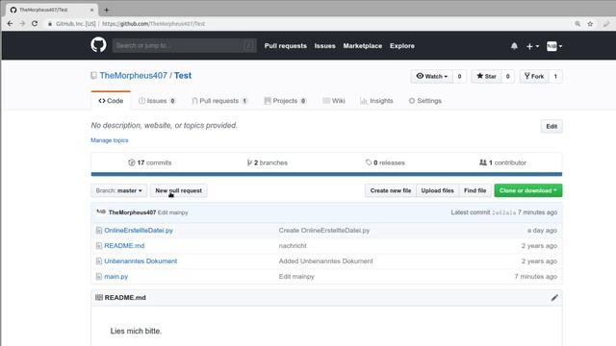Expand the Clone or download menu
Viewport: 616px width, 346px height.
(x=528, y=190)
